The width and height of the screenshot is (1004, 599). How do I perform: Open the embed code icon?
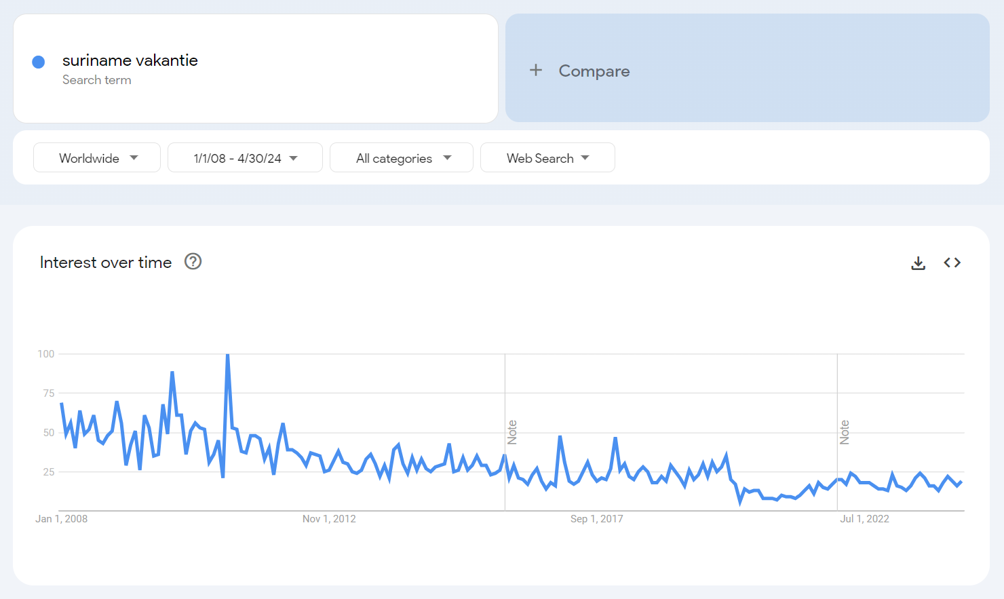pyautogui.click(x=952, y=263)
